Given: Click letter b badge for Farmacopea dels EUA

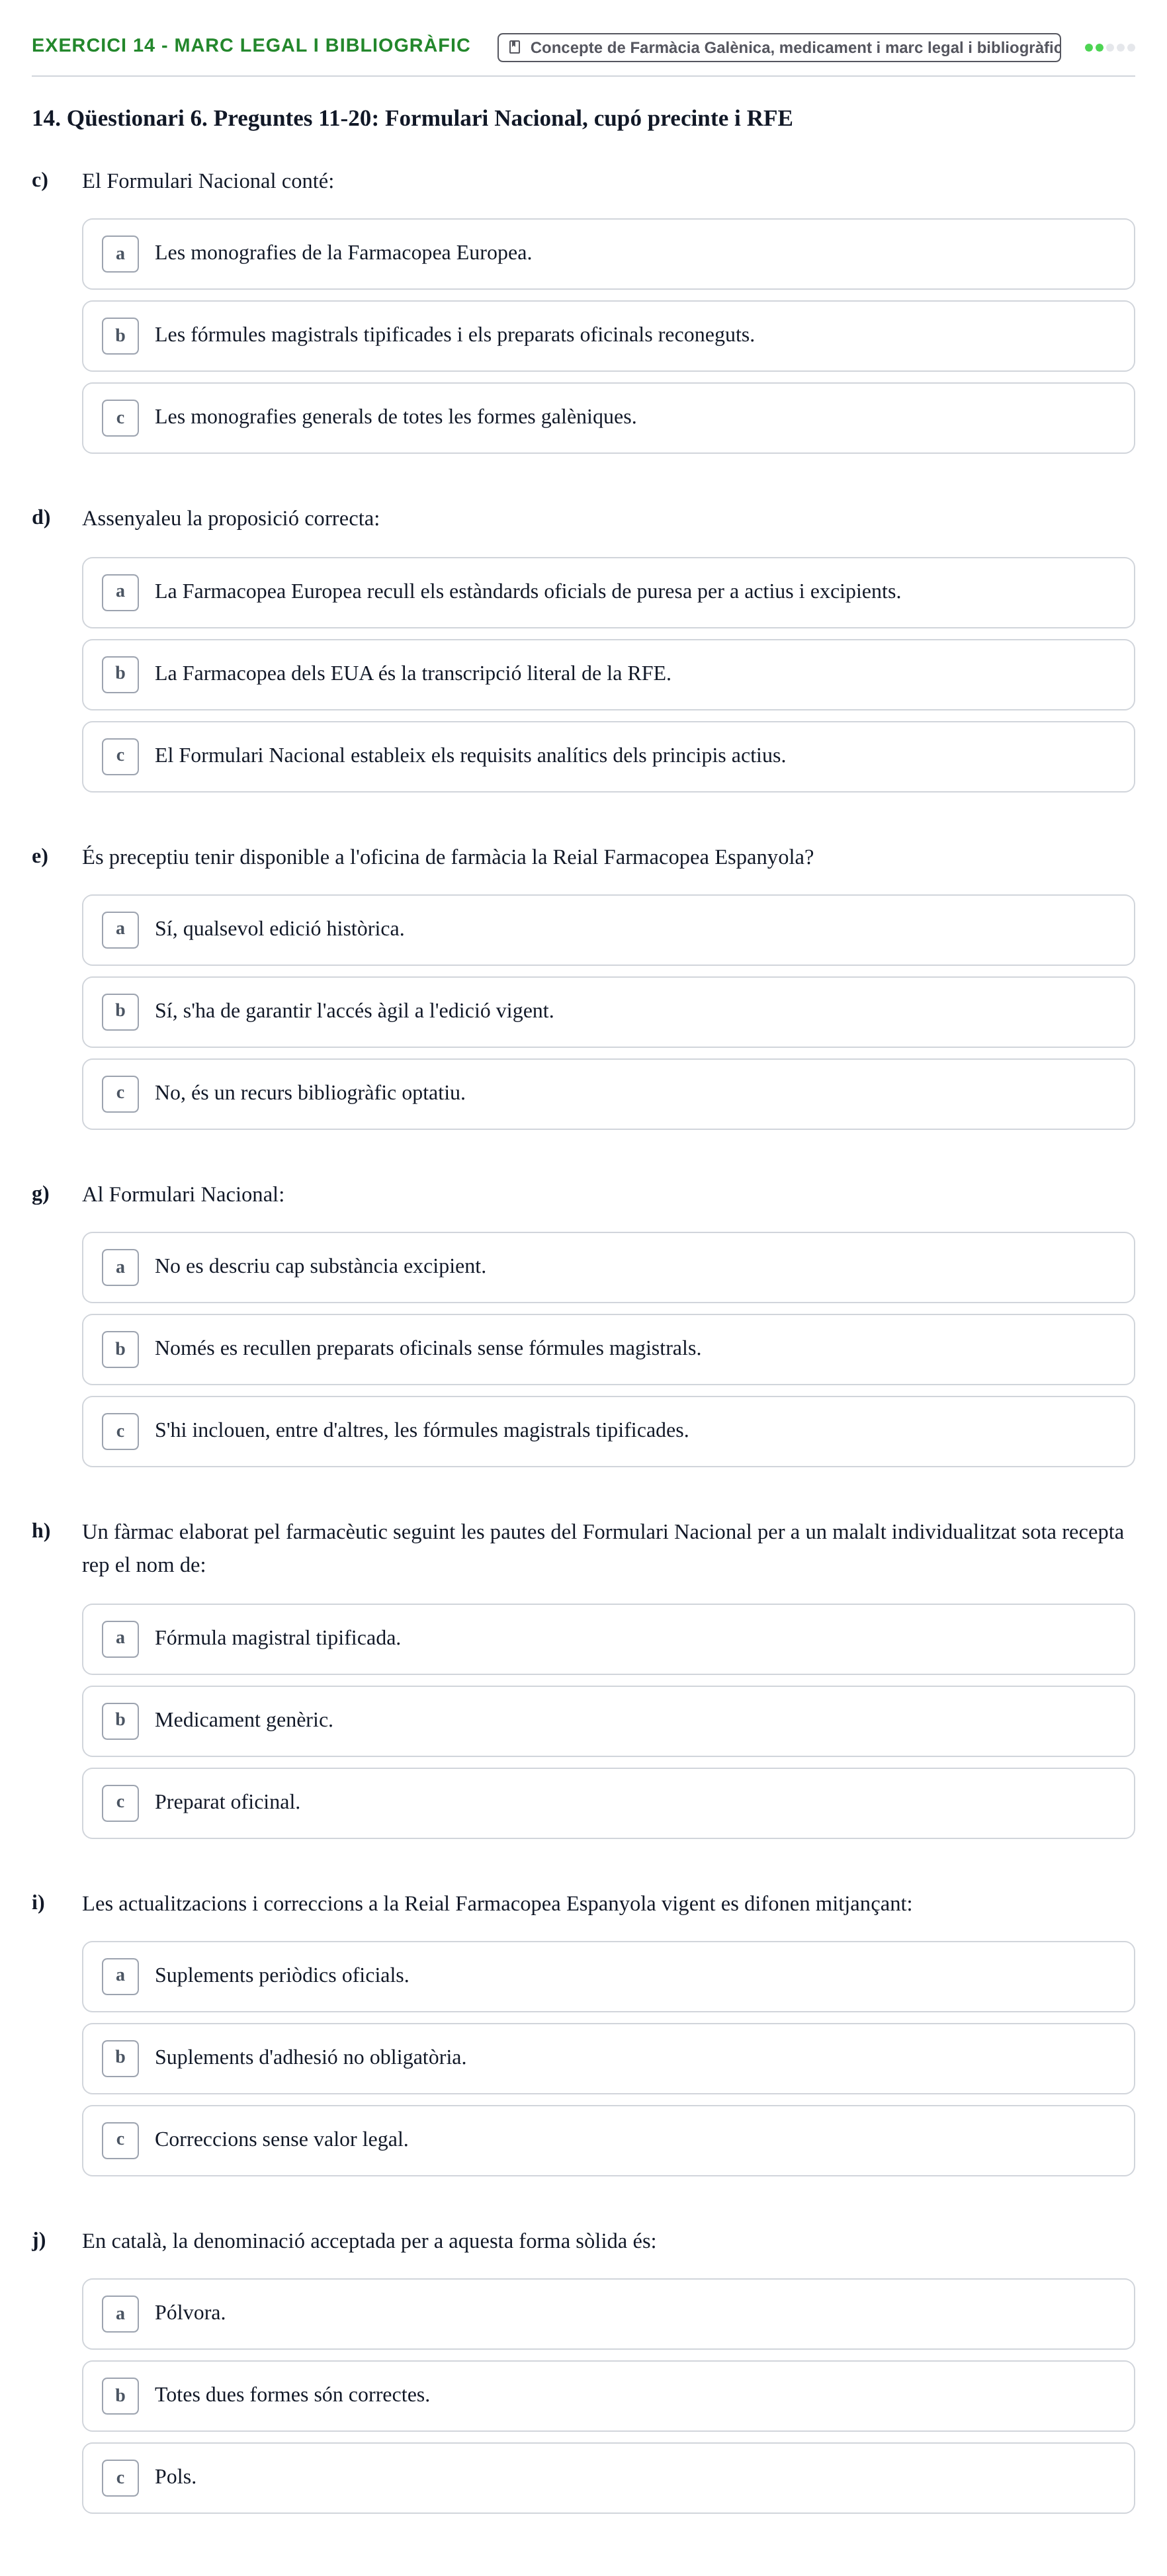Looking at the screenshot, I should click(120, 674).
